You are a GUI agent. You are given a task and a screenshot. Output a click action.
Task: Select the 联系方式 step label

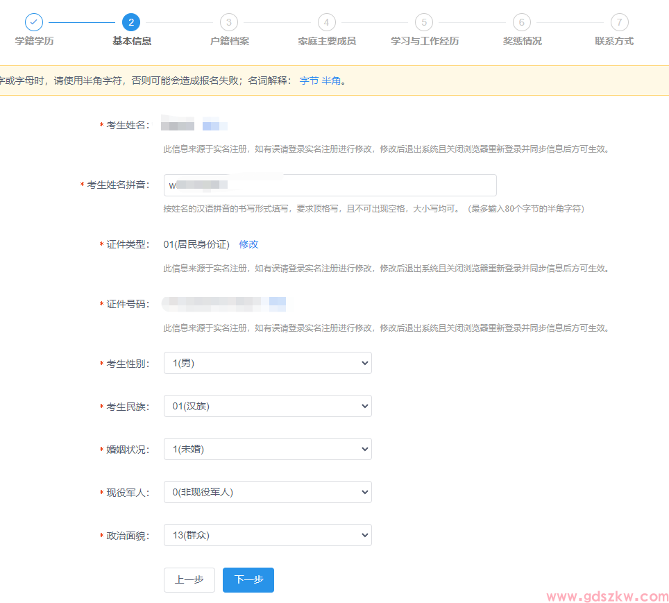coord(614,41)
